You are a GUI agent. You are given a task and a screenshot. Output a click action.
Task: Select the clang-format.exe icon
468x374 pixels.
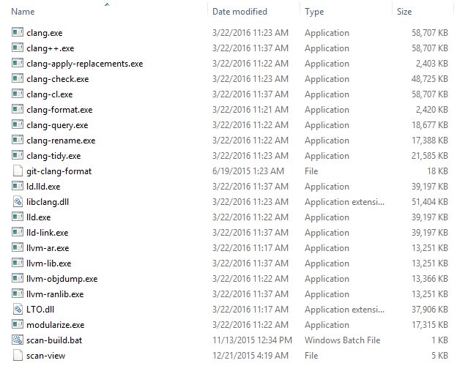point(18,109)
